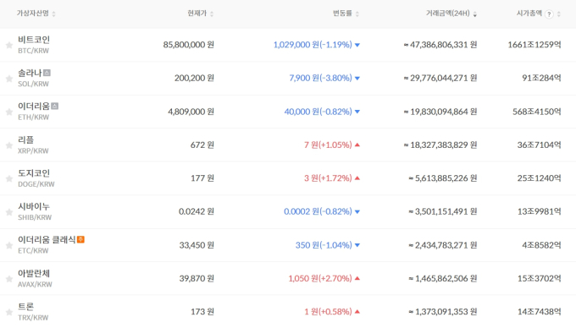
Task: Click the 변동률 column header text
Action: point(342,14)
